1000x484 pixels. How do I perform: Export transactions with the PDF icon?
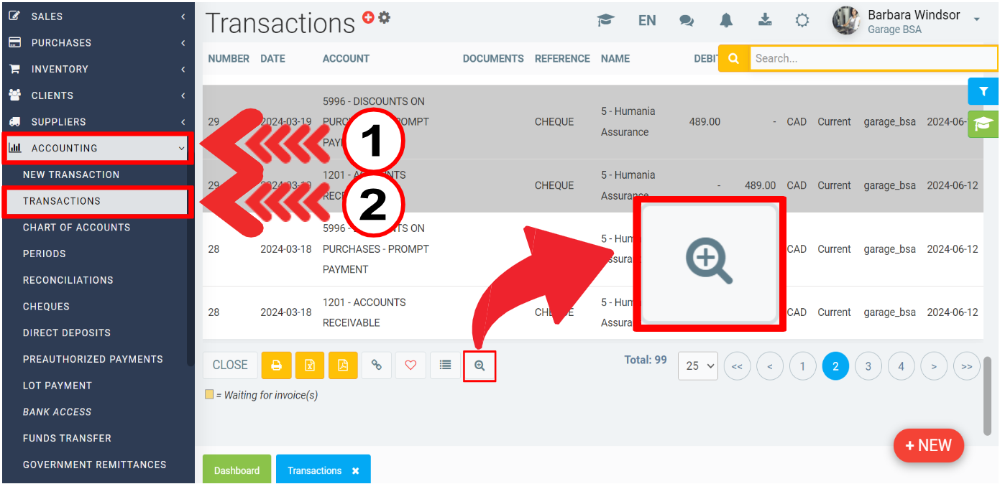pyautogui.click(x=343, y=366)
